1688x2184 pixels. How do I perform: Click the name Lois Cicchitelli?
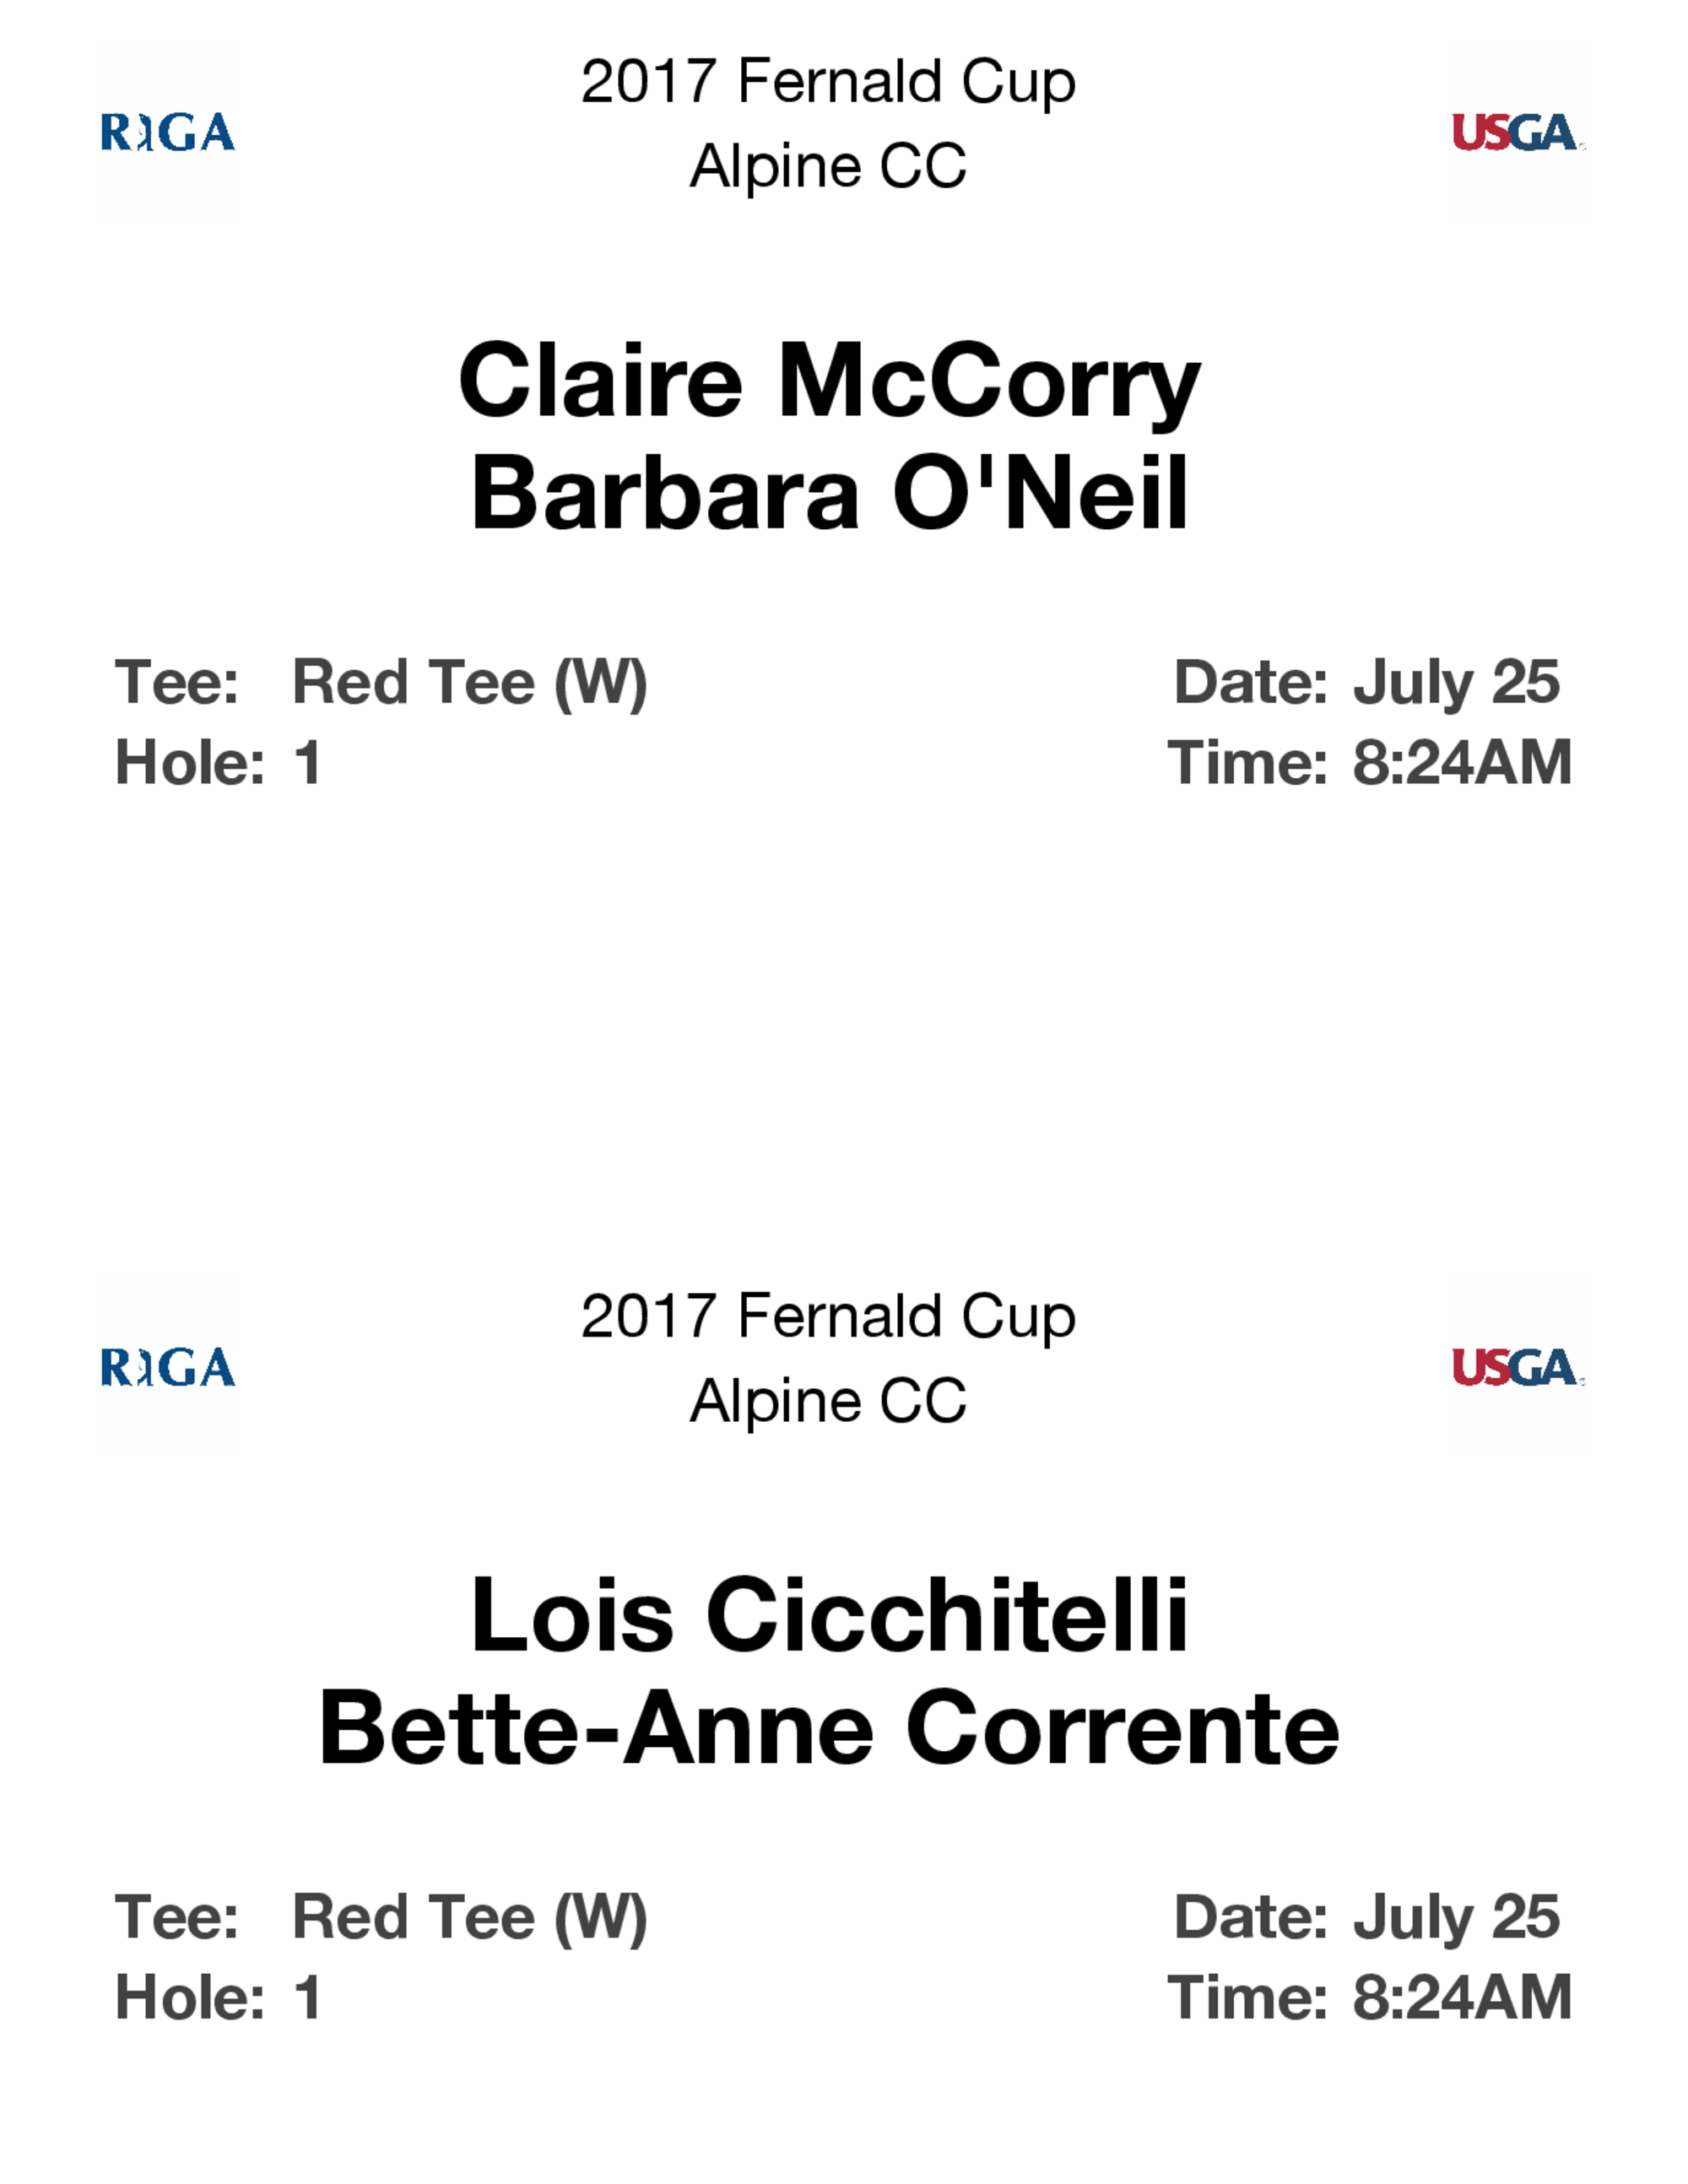click(x=829, y=1615)
